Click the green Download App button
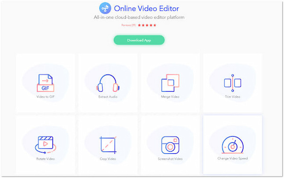Image resolution: width=284 pixels, height=178 pixels. point(139,40)
